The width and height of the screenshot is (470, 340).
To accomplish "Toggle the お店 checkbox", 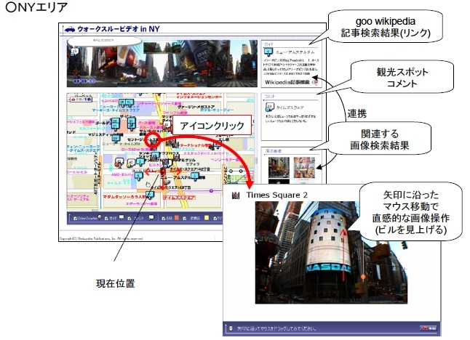I will [x=164, y=219].
